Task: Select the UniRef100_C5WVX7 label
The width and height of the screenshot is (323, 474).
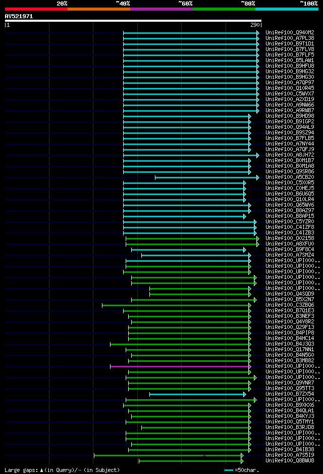Action: [x=290, y=93]
